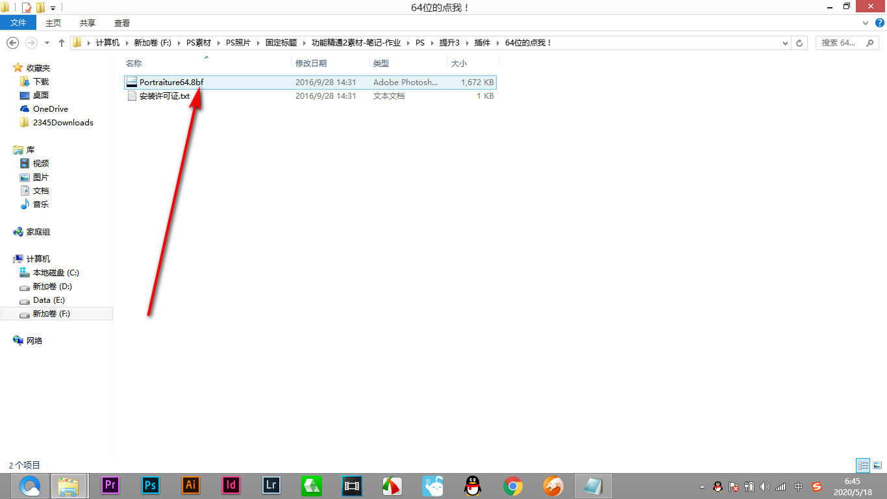Image resolution: width=887 pixels, height=499 pixels.
Task: Open Adobe InDesign taskbar icon
Action: (231, 485)
